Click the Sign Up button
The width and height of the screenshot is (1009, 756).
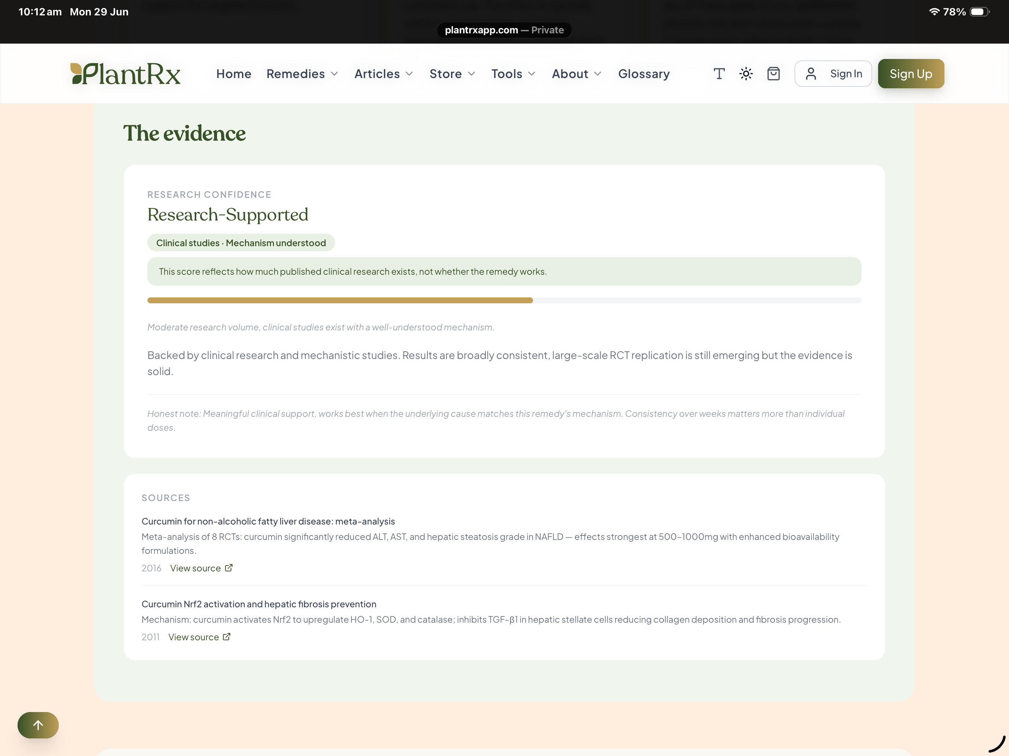(x=911, y=74)
